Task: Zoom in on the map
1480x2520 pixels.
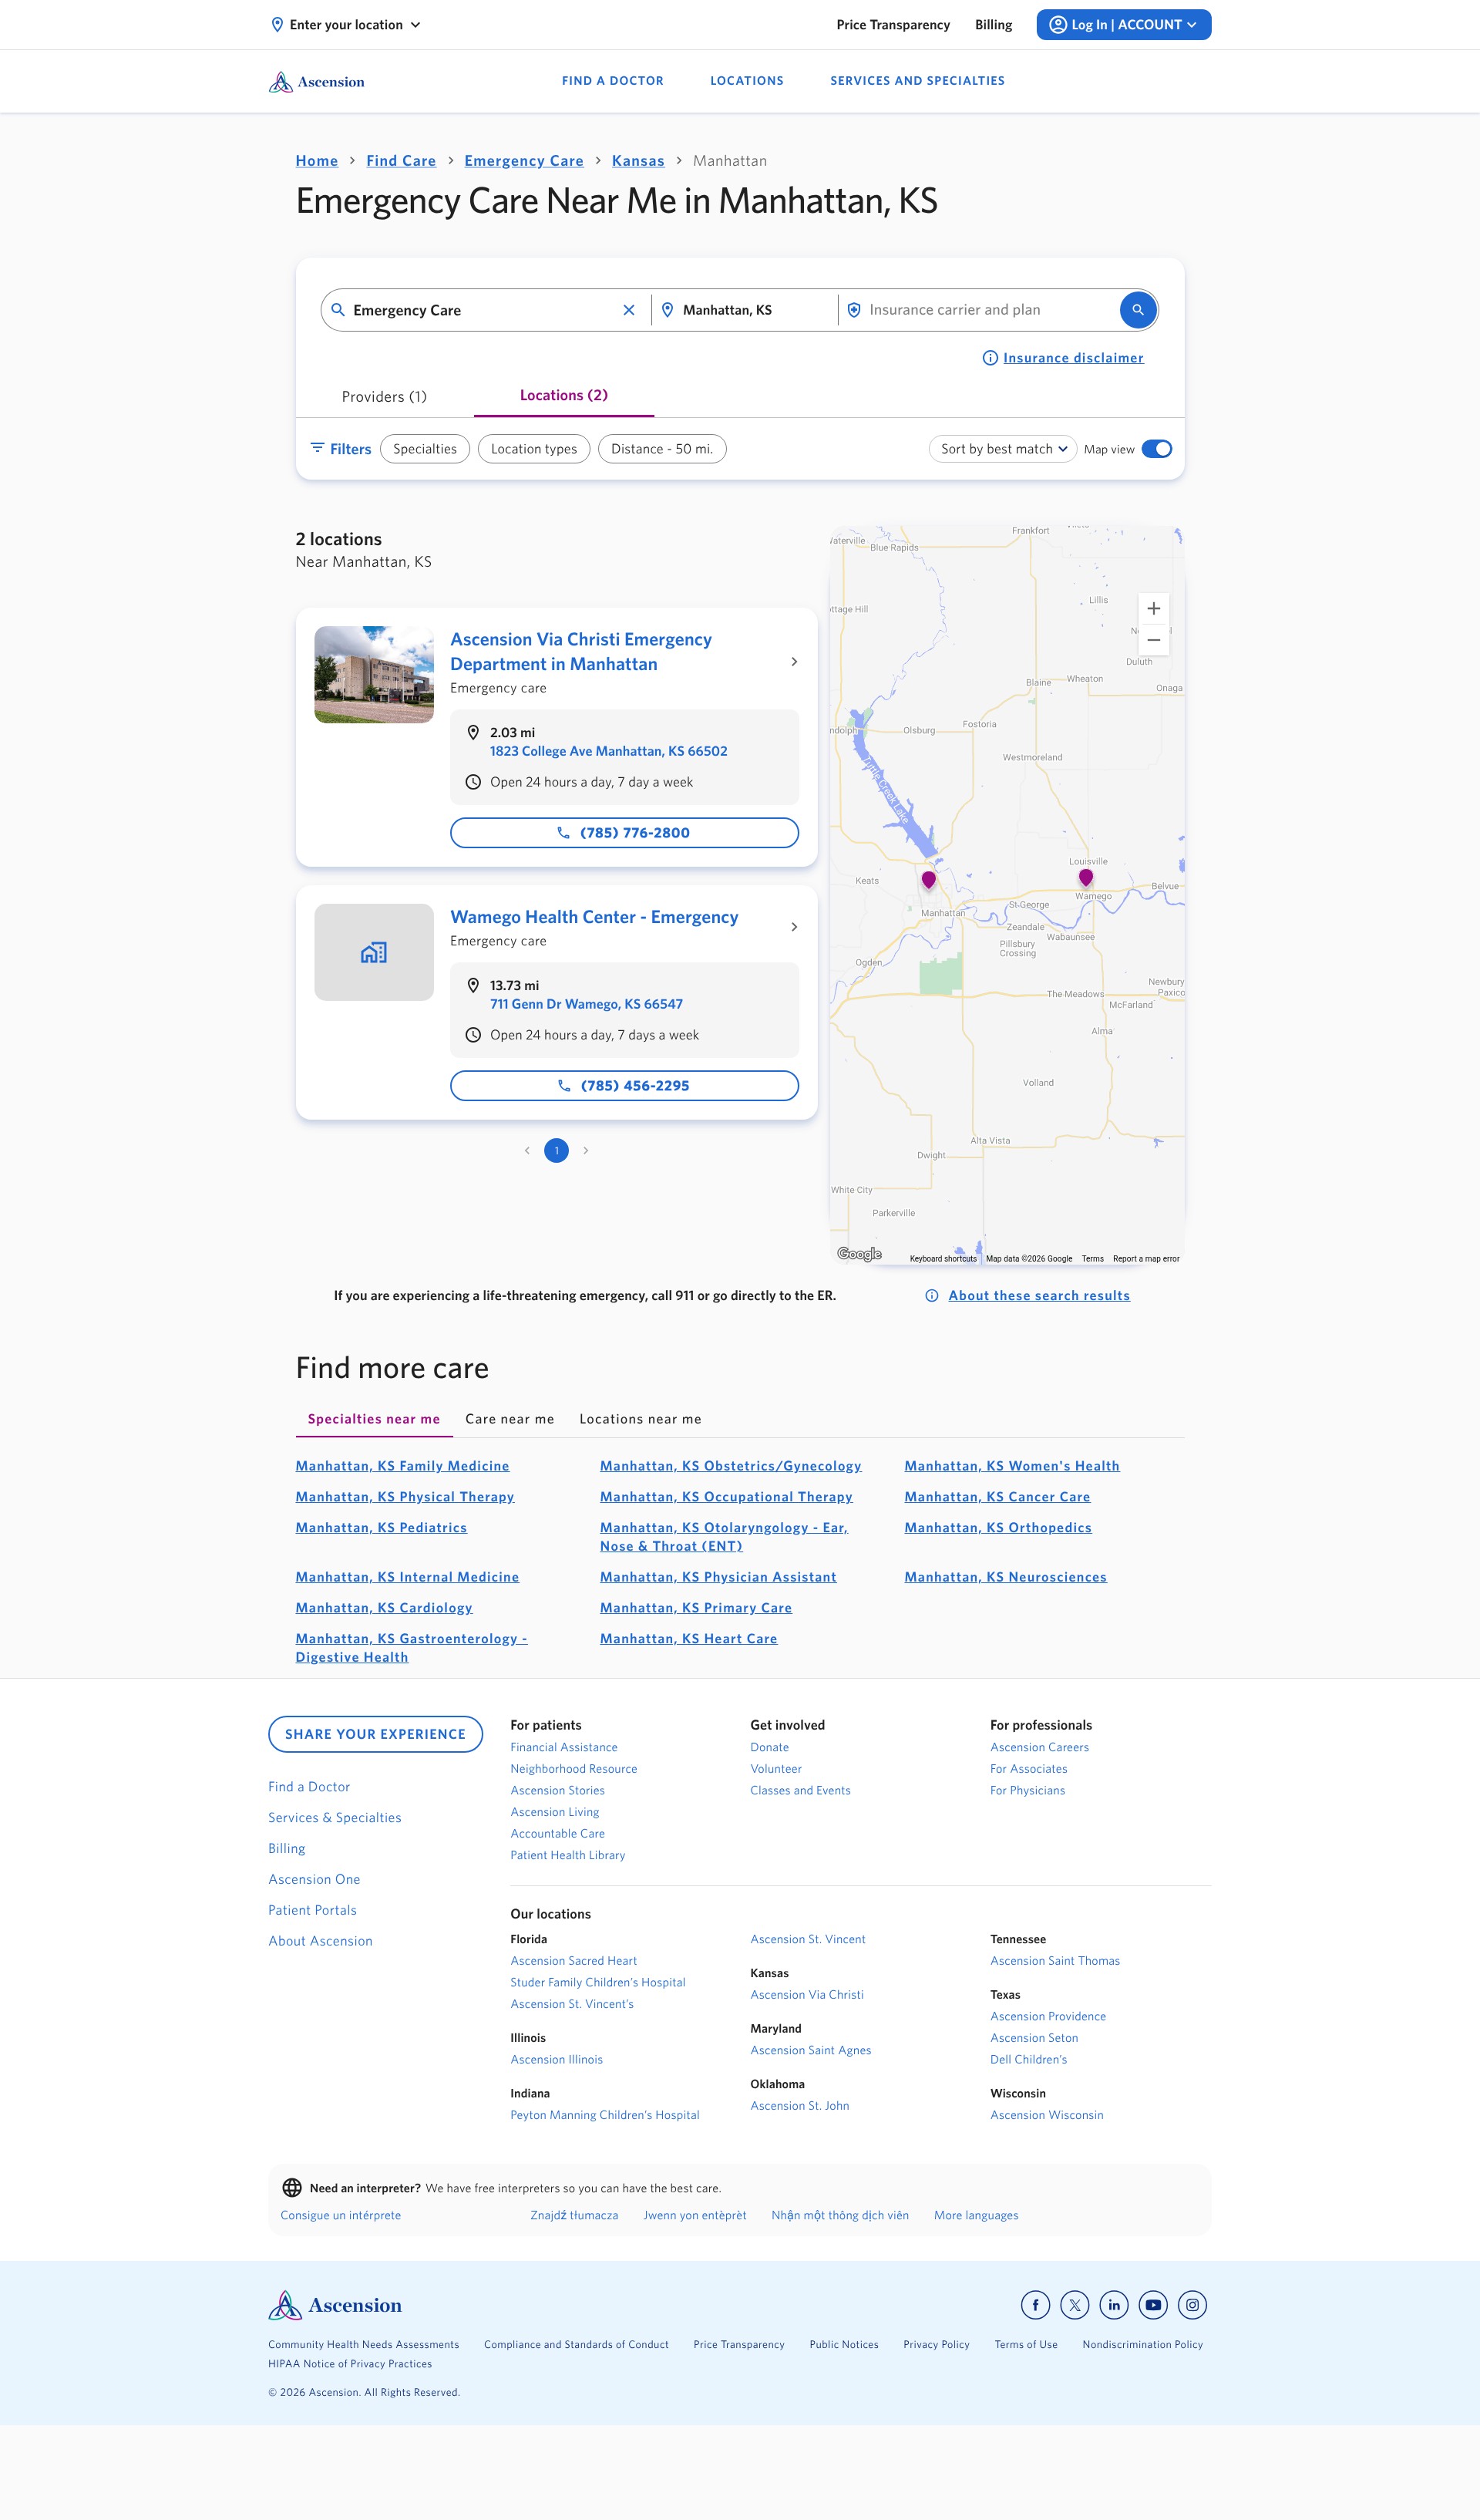Action: [1153, 608]
